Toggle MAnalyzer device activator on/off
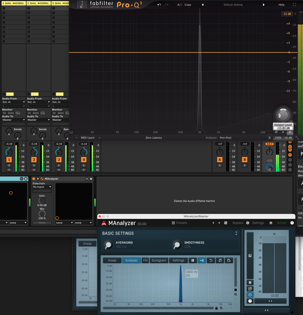 33,178
